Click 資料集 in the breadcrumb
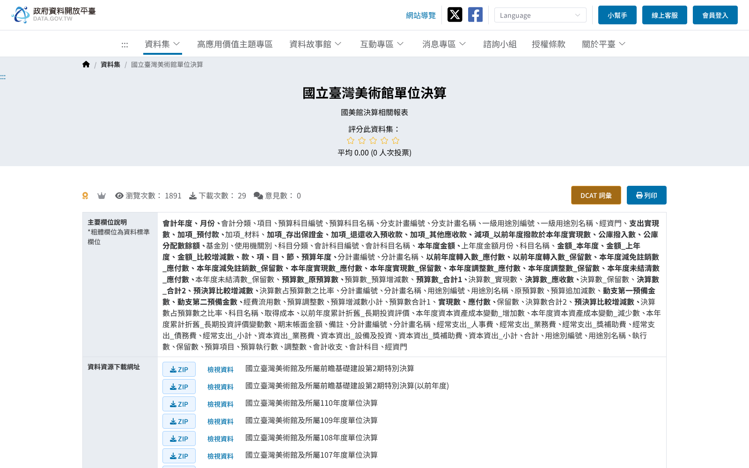The height and width of the screenshot is (468, 749). [110, 65]
